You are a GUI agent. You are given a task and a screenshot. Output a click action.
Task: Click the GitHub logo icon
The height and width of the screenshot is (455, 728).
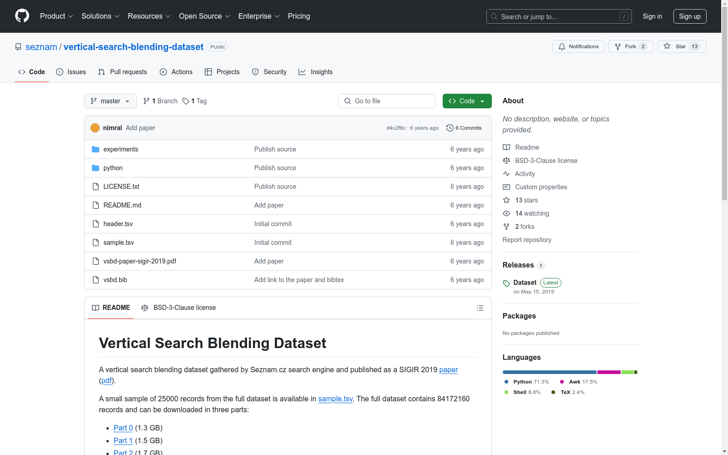22,16
